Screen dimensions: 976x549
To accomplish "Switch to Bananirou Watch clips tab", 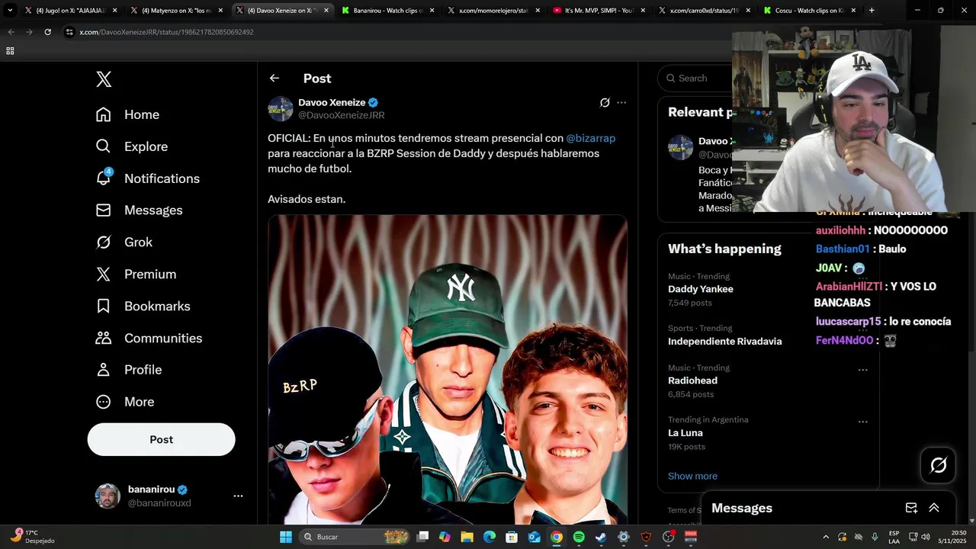I will (x=387, y=11).
